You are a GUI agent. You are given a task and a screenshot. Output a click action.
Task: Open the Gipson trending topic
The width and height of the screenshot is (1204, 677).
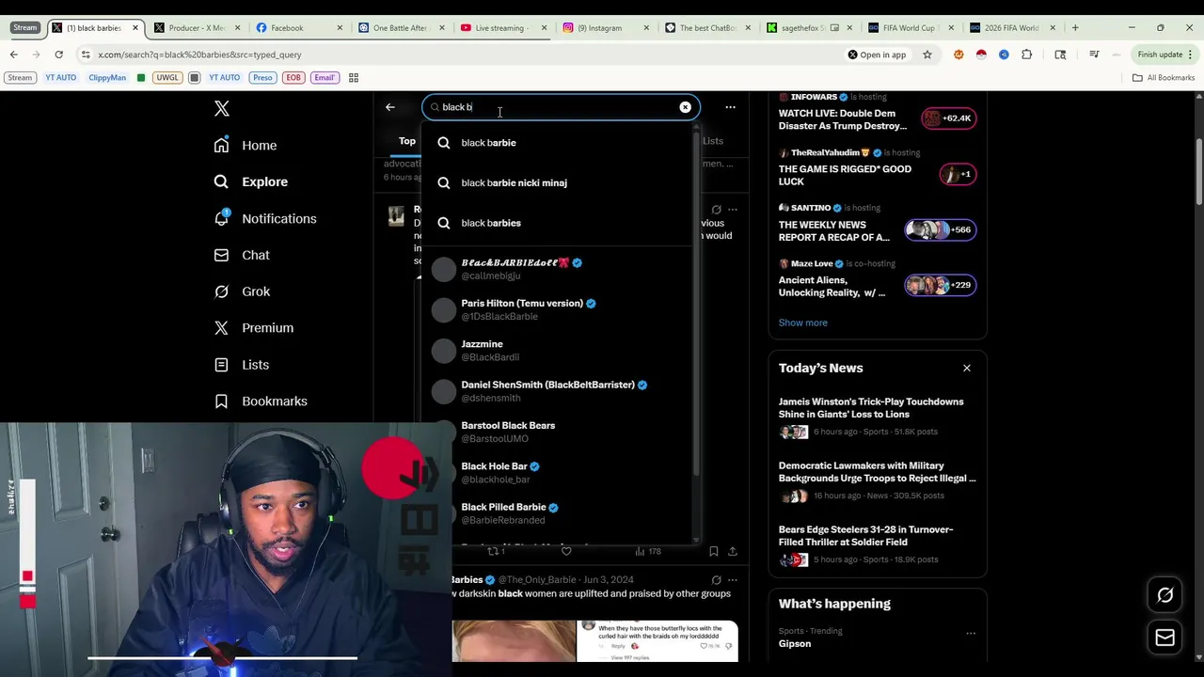tap(794, 644)
